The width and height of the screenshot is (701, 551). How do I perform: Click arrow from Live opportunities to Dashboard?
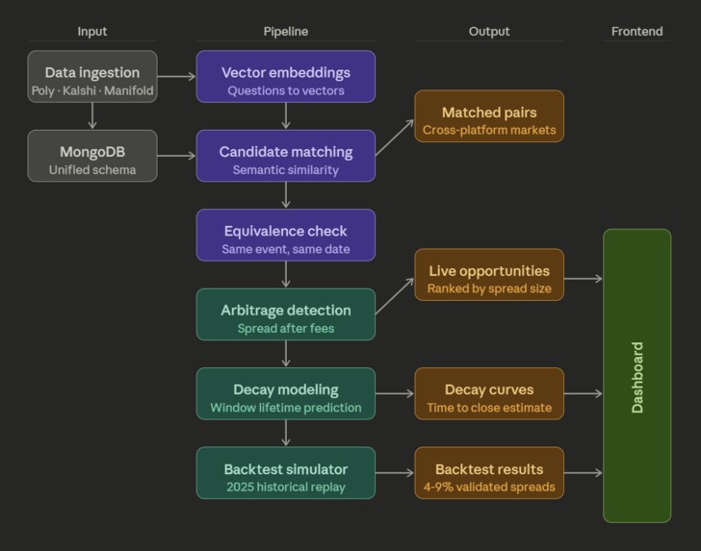(x=584, y=279)
